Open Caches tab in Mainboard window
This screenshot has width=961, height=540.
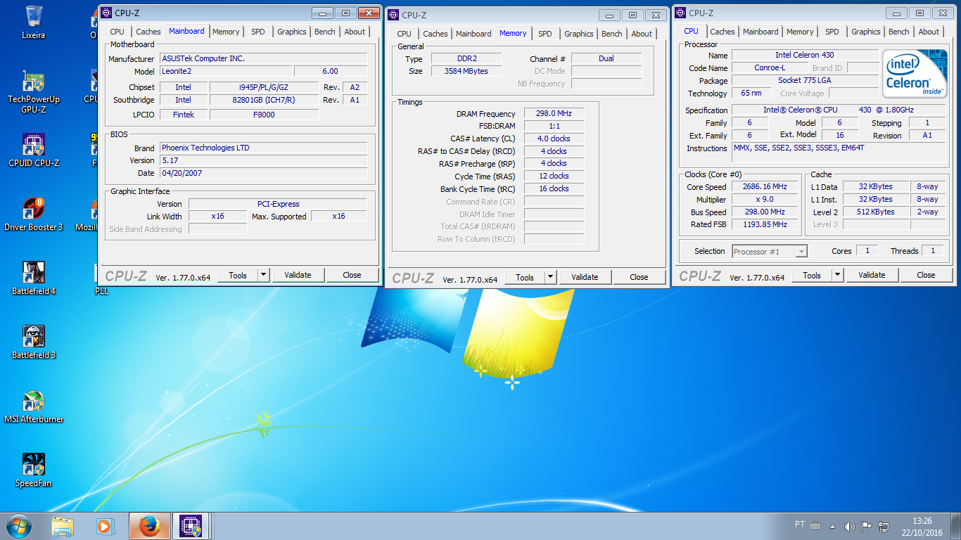click(148, 32)
